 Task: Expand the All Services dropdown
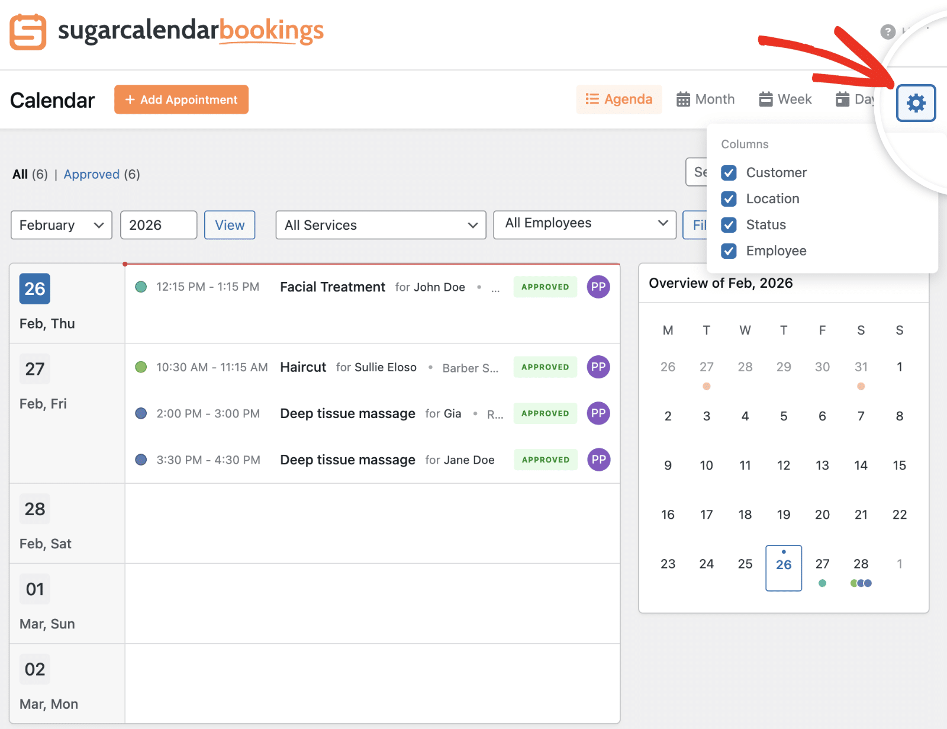tap(381, 225)
